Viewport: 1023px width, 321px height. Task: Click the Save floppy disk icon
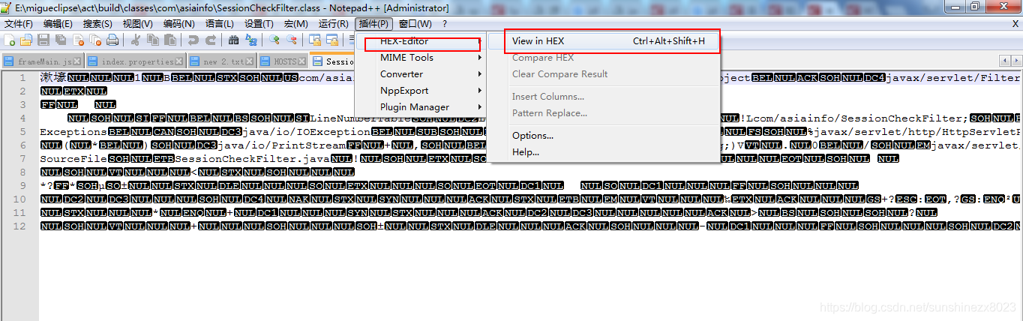point(43,40)
